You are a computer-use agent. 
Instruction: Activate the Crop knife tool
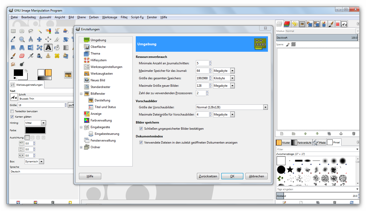point(57,39)
